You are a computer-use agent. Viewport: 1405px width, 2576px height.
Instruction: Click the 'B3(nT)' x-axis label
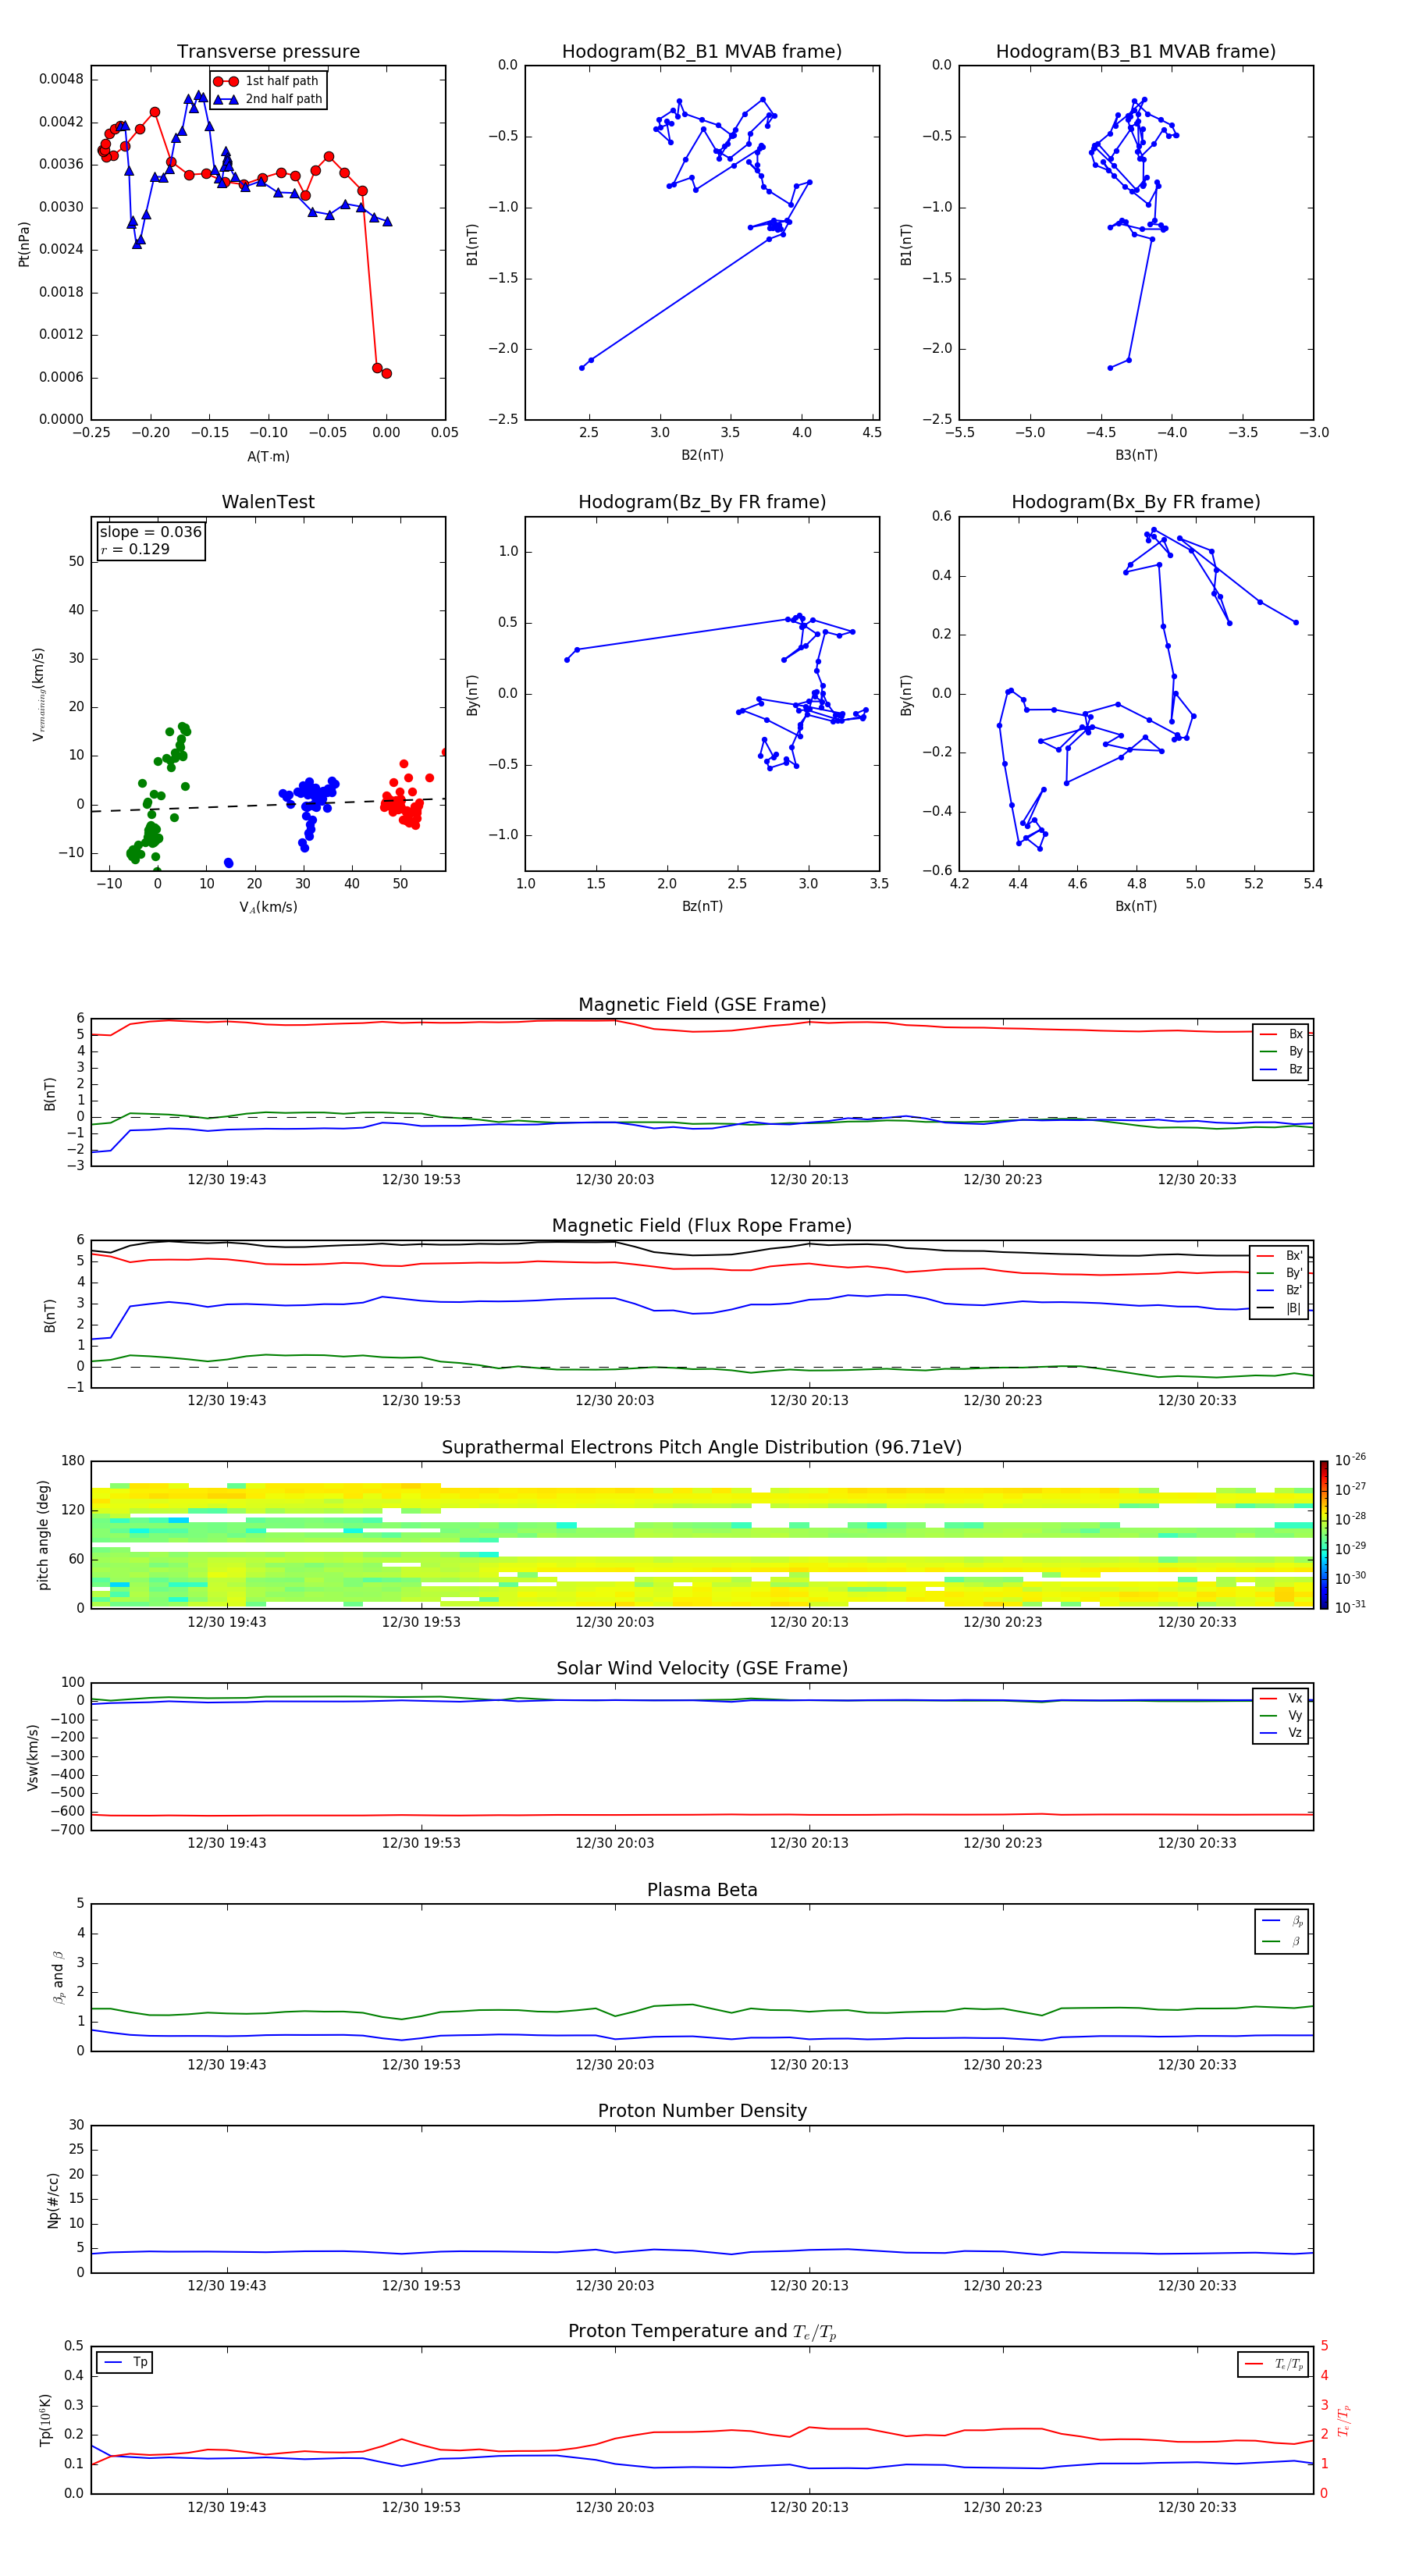(1136, 455)
